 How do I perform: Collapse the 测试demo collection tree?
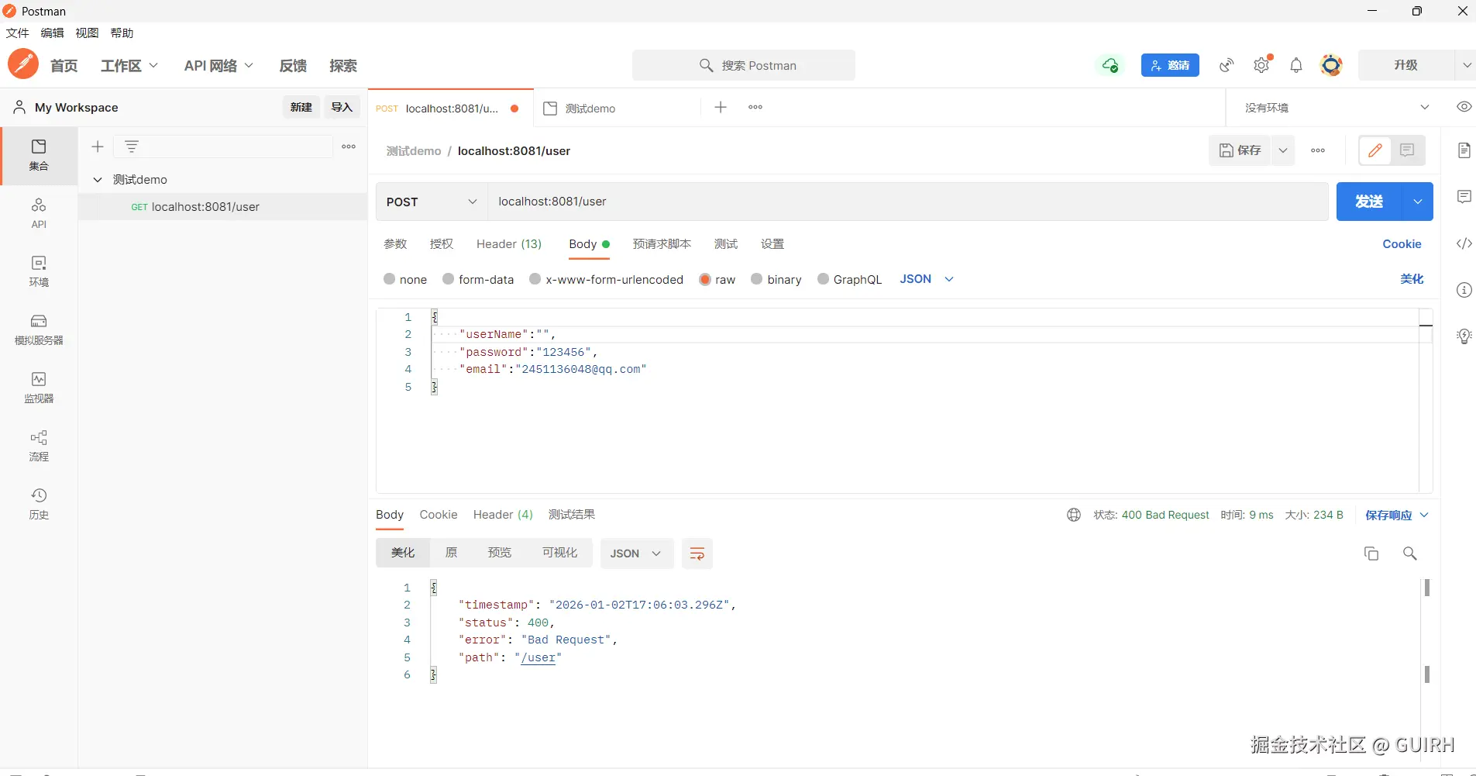pyautogui.click(x=98, y=180)
